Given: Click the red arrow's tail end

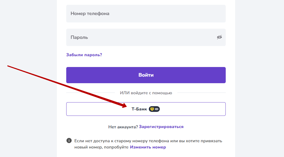Looking at the screenshot, I should [8, 66].
